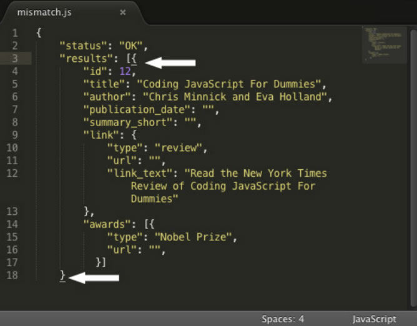Click the "Nobel Prize" string
The height and width of the screenshot is (326, 417).
click(193, 237)
